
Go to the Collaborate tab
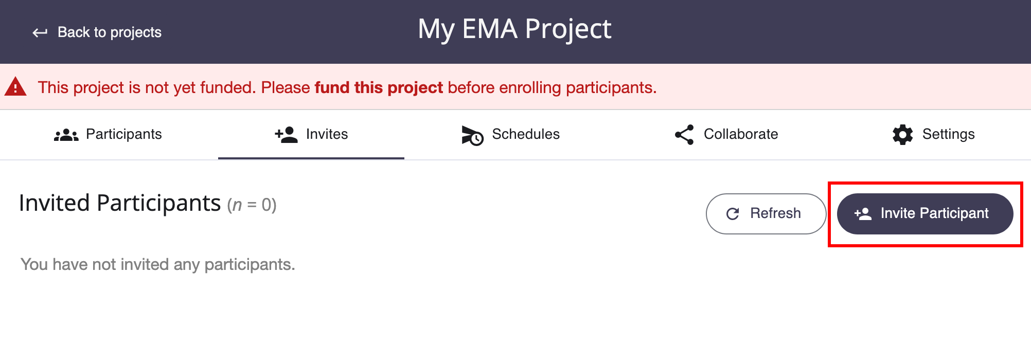pos(726,134)
